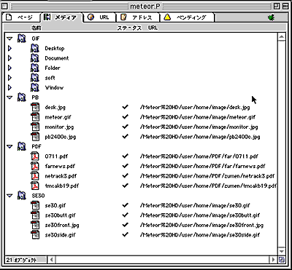The width and height of the screenshot is (292, 270).
Task: Collapse the PB group triangle
Action: 9,98
